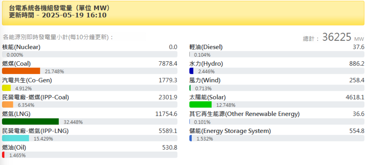Click the orange Coal progress bar

(21, 71)
